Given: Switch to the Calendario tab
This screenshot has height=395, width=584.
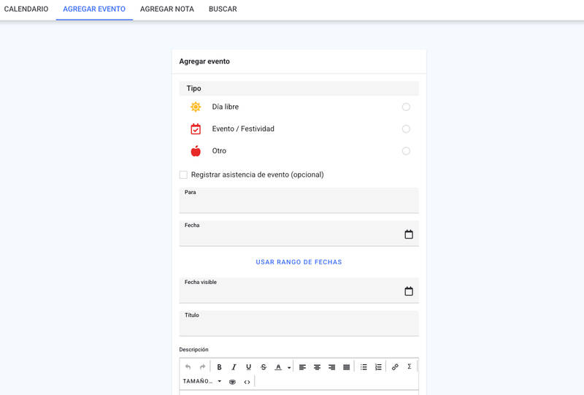Looking at the screenshot, I should tap(26, 9).
